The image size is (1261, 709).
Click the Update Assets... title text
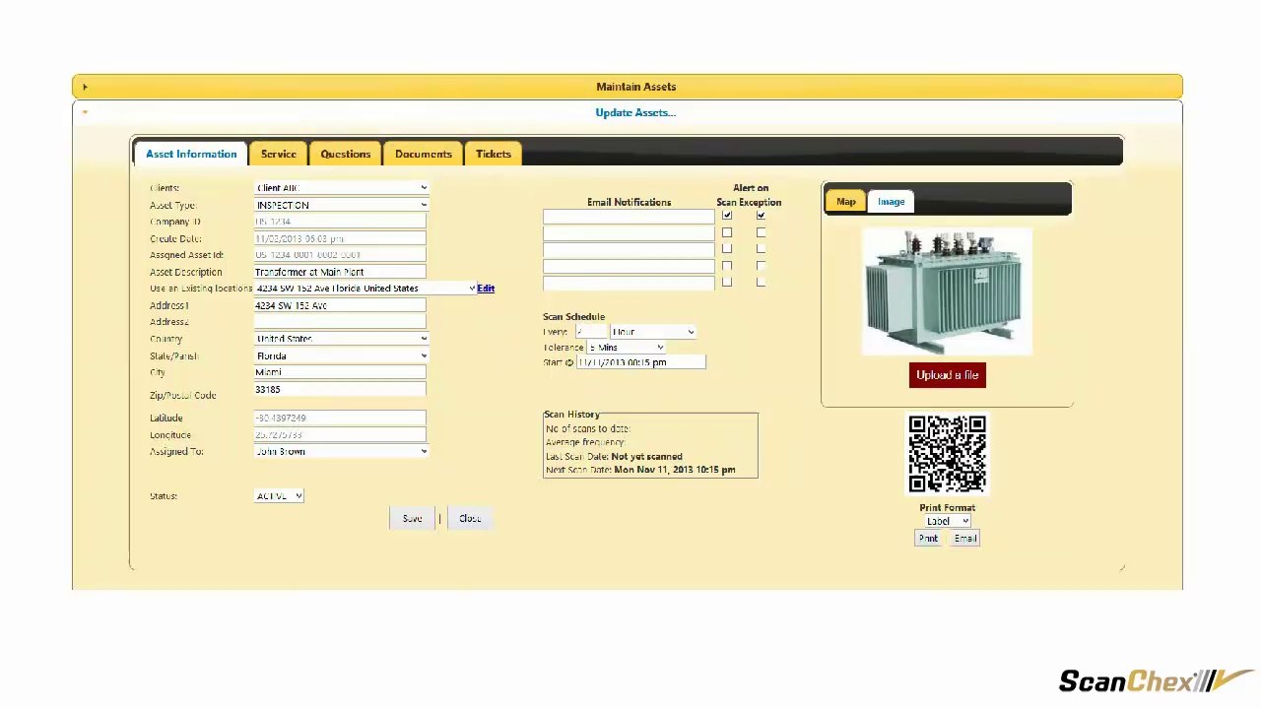coord(635,112)
